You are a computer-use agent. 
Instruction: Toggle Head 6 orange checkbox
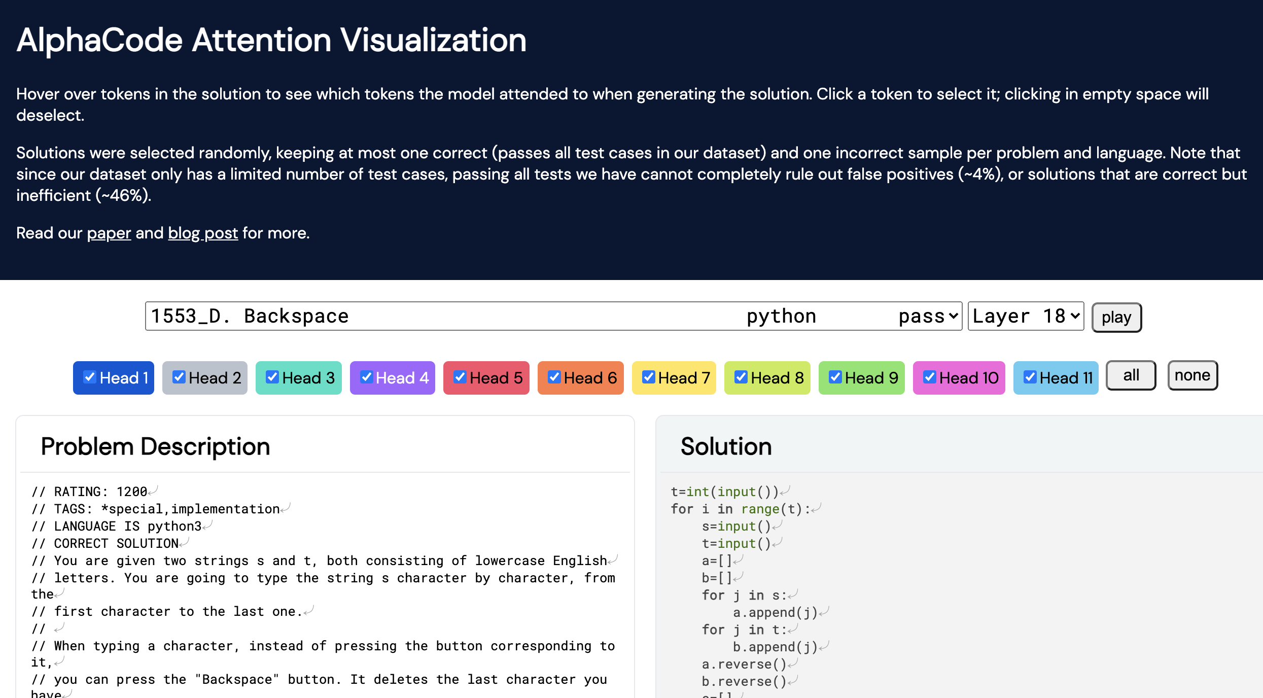point(554,377)
